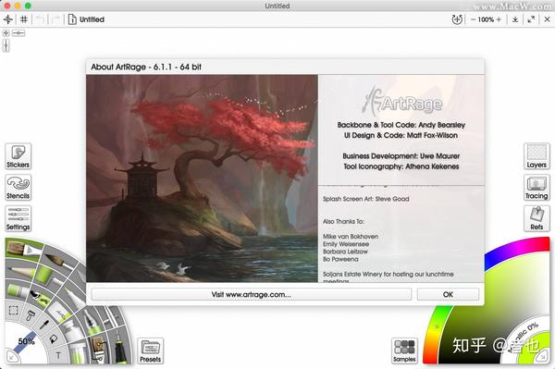
Task: Select the Fill bucket tool
Action: click(x=53, y=338)
